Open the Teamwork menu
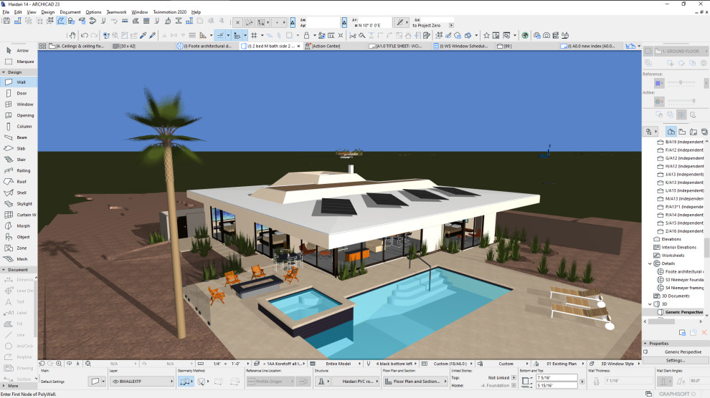710x398 pixels. click(116, 12)
